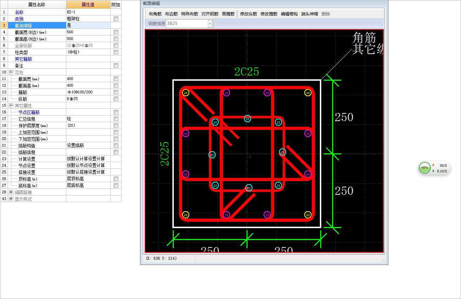The image size is (461, 299).
Task: Collapse the 芯柱 group
Action: pyautogui.click(x=11, y=72)
